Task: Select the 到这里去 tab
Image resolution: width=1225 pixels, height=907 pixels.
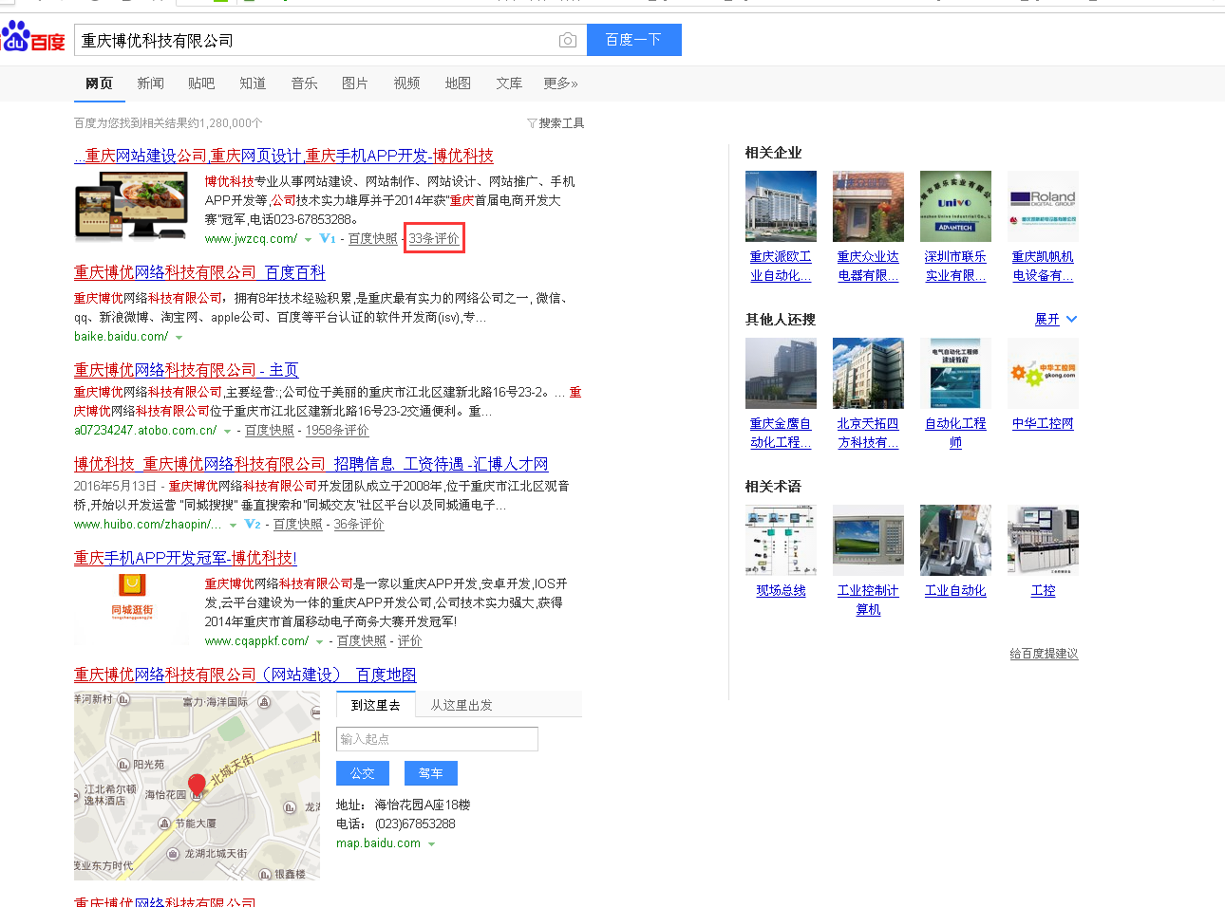Action: click(375, 705)
